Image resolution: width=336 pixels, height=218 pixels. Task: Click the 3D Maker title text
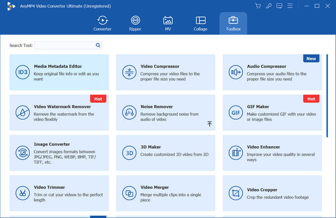151,147
